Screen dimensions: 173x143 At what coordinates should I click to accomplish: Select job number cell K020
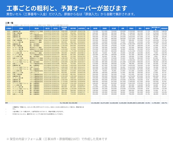click(9, 65)
